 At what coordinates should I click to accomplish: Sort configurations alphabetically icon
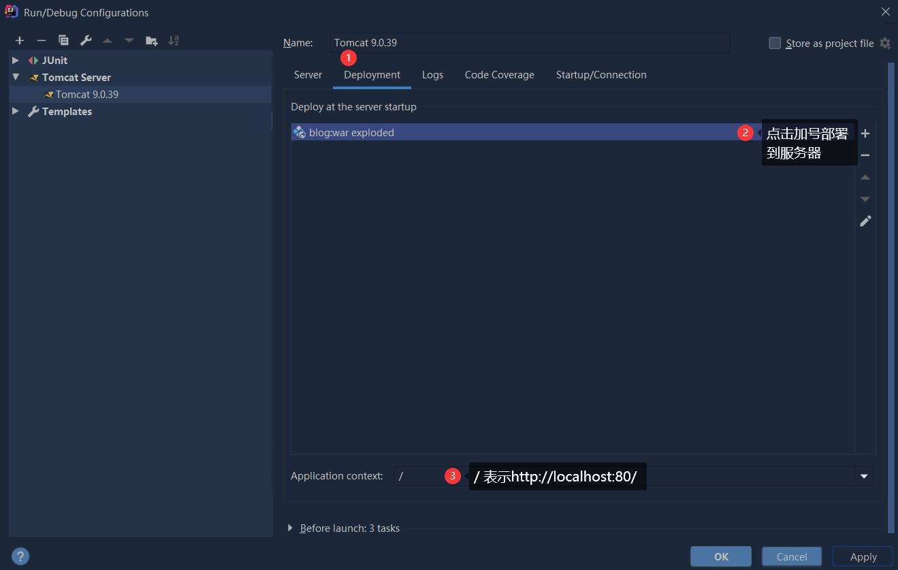coord(174,41)
